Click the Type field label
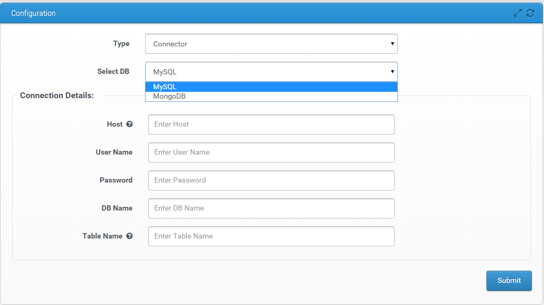Screen dimensions: 544x305 click(x=121, y=44)
